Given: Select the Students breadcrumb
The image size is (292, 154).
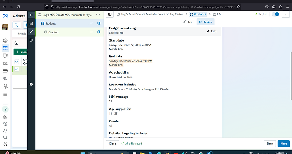Looking at the screenshot, I should tap(198, 14).
